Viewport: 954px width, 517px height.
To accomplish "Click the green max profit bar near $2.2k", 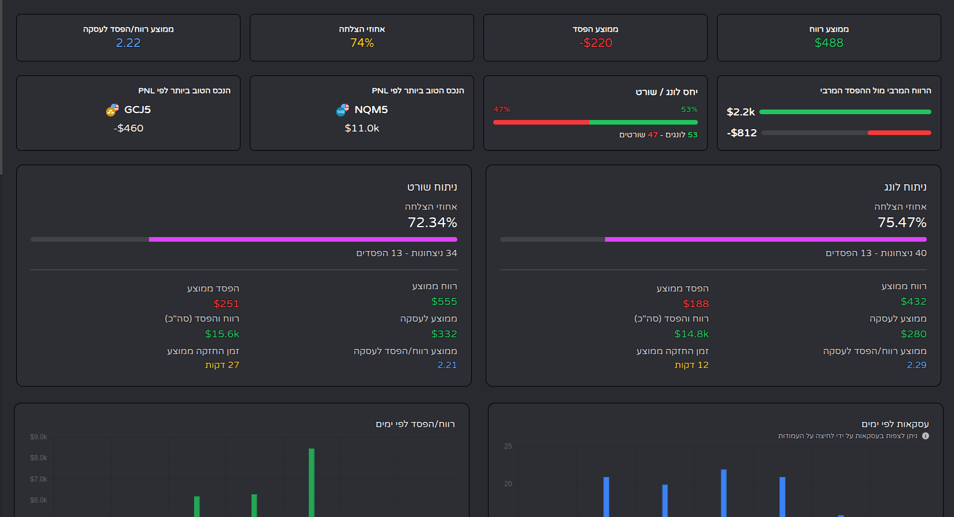I will [845, 112].
